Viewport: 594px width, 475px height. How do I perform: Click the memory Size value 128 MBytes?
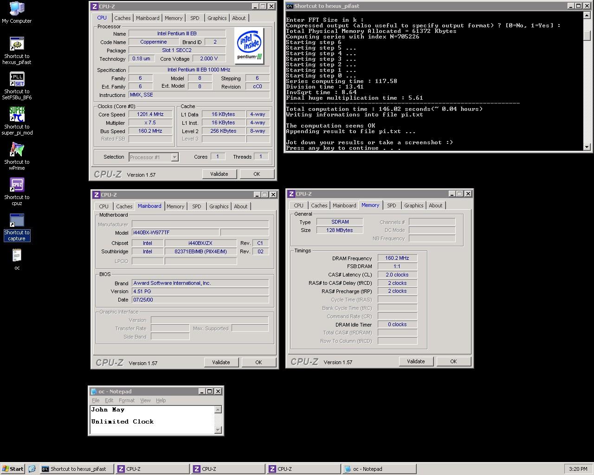point(340,230)
